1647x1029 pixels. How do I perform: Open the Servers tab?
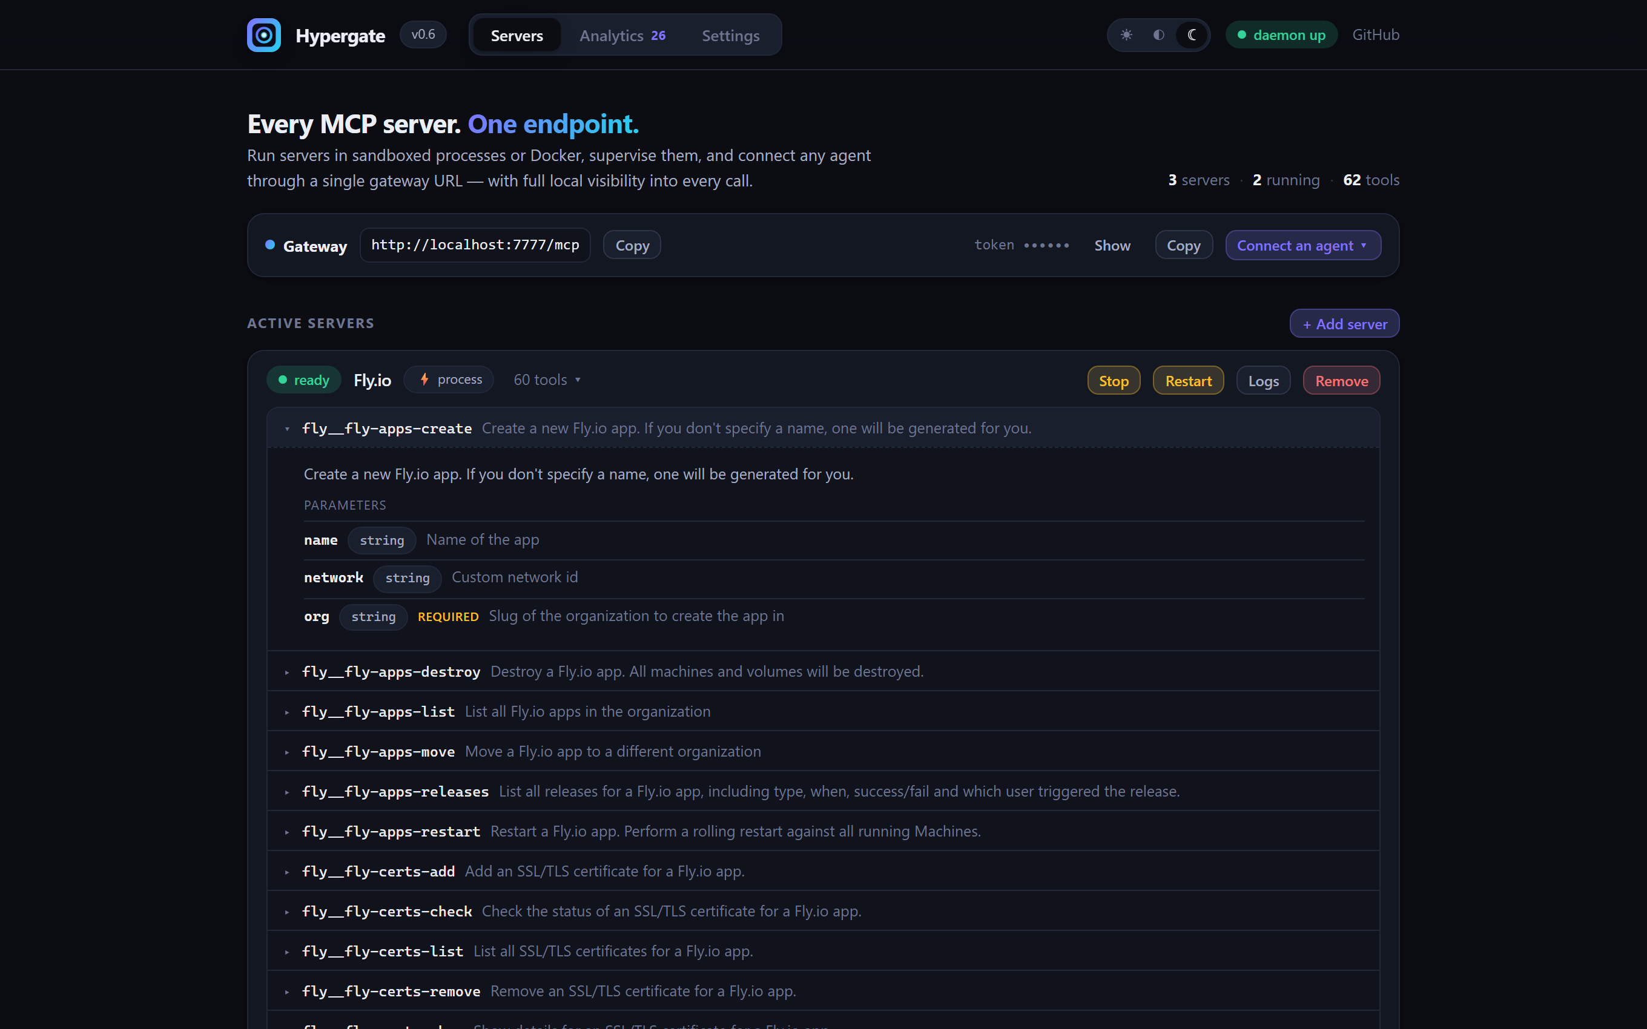pyautogui.click(x=517, y=35)
